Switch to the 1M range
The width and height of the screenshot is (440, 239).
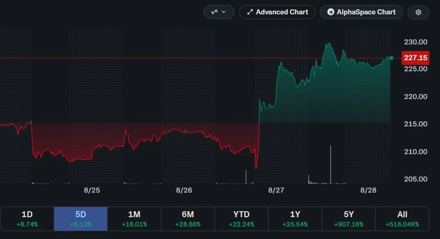pyautogui.click(x=134, y=219)
